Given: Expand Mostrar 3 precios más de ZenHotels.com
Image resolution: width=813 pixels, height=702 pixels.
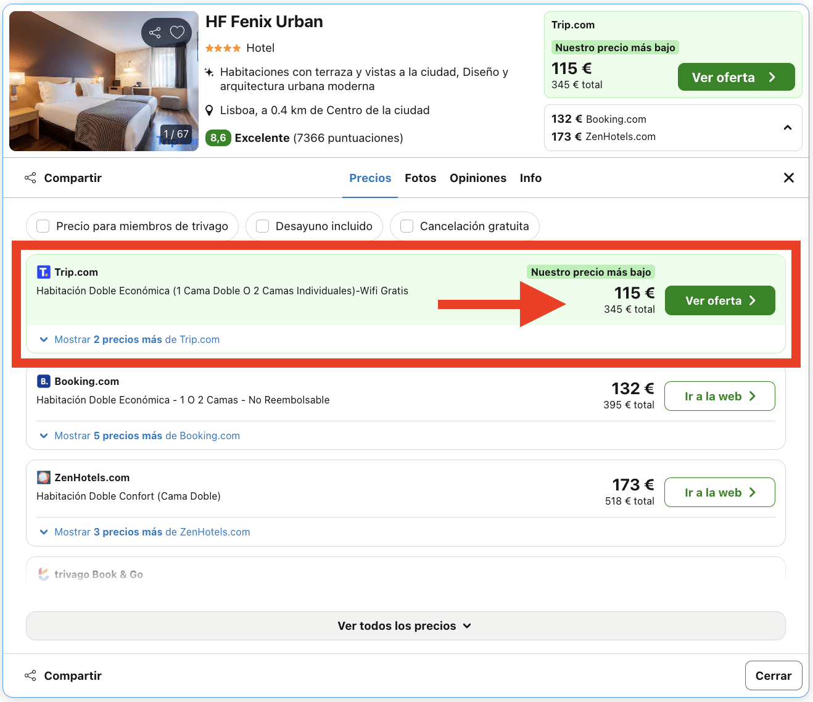Looking at the screenshot, I should click(x=145, y=532).
